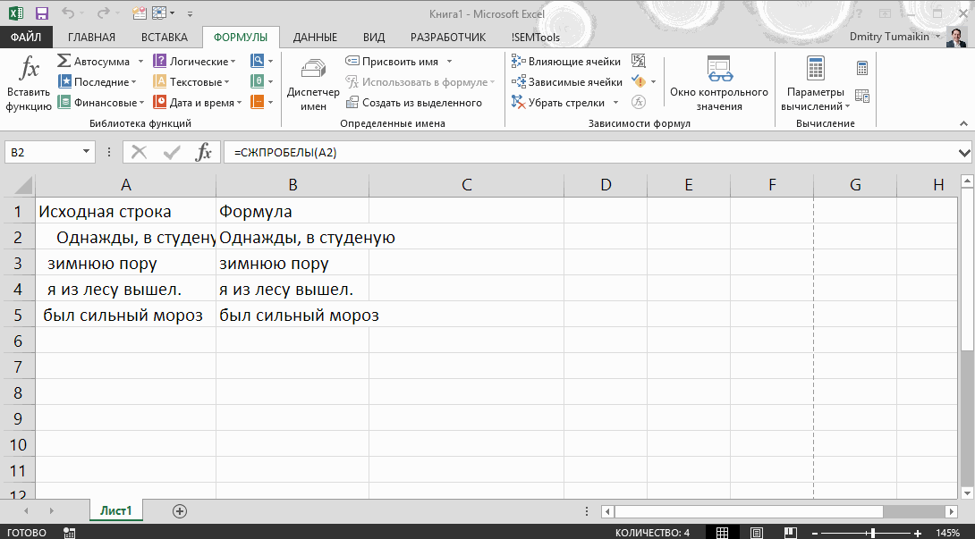Click the table borders quick access icon

point(160,13)
